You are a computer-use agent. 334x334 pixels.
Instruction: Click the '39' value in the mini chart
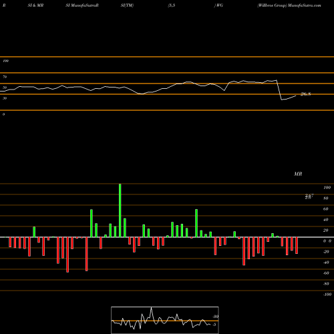216,317
